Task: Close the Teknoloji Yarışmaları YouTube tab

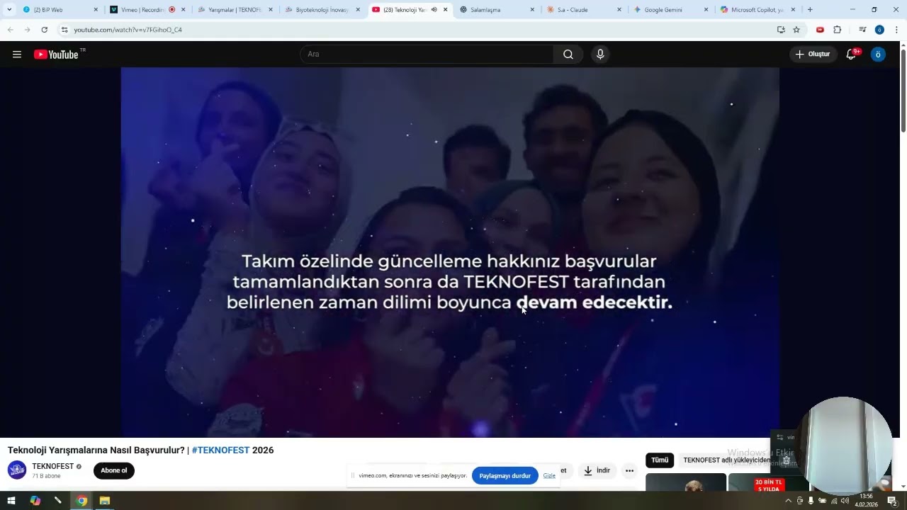Action: tap(445, 10)
